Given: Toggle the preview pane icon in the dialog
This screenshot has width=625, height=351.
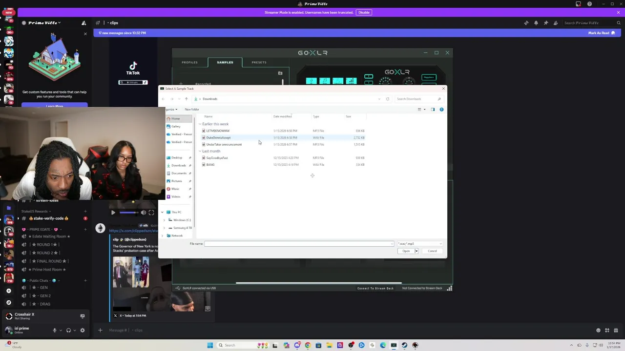Looking at the screenshot, I should click(433, 109).
